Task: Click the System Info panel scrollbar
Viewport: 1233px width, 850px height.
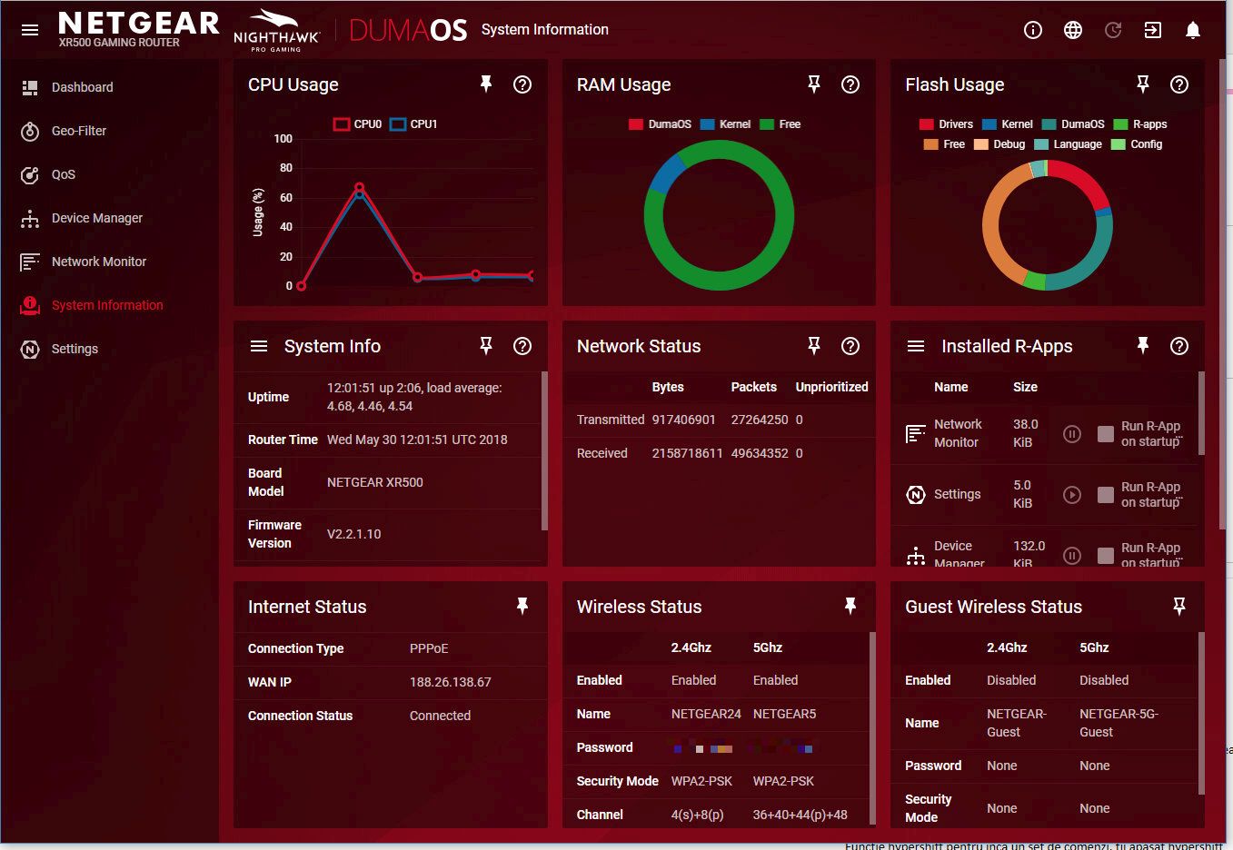Action: tap(544, 450)
